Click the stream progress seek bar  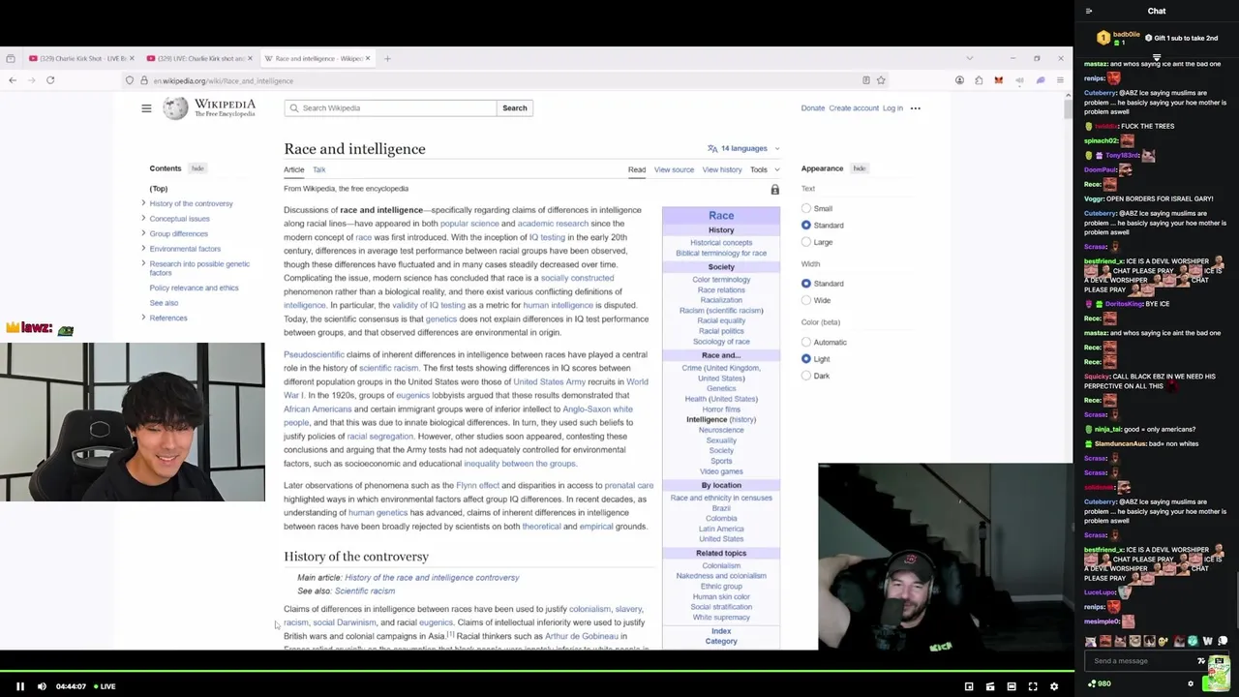click(x=537, y=673)
